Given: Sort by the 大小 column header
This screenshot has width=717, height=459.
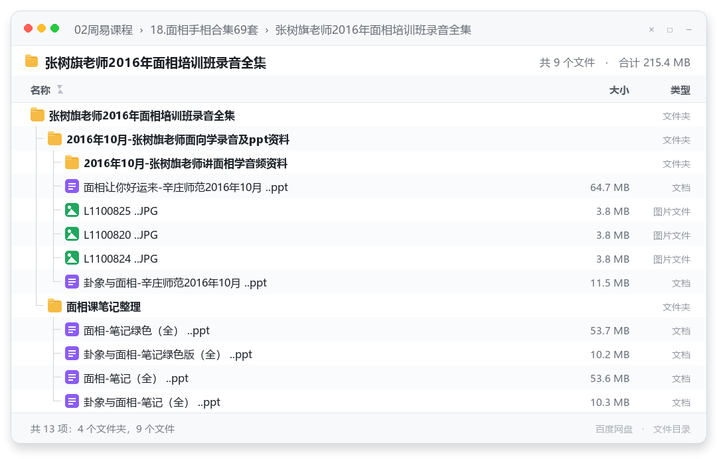Looking at the screenshot, I should pos(619,90).
